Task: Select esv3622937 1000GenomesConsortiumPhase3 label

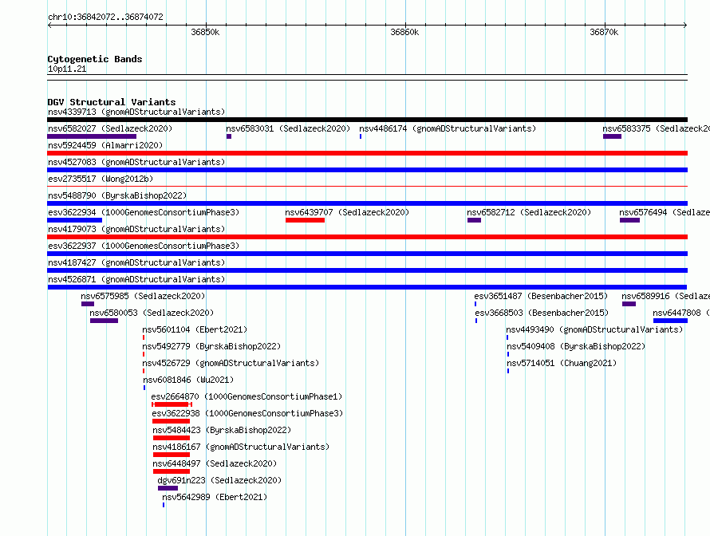Action: pyautogui.click(x=144, y=246)
